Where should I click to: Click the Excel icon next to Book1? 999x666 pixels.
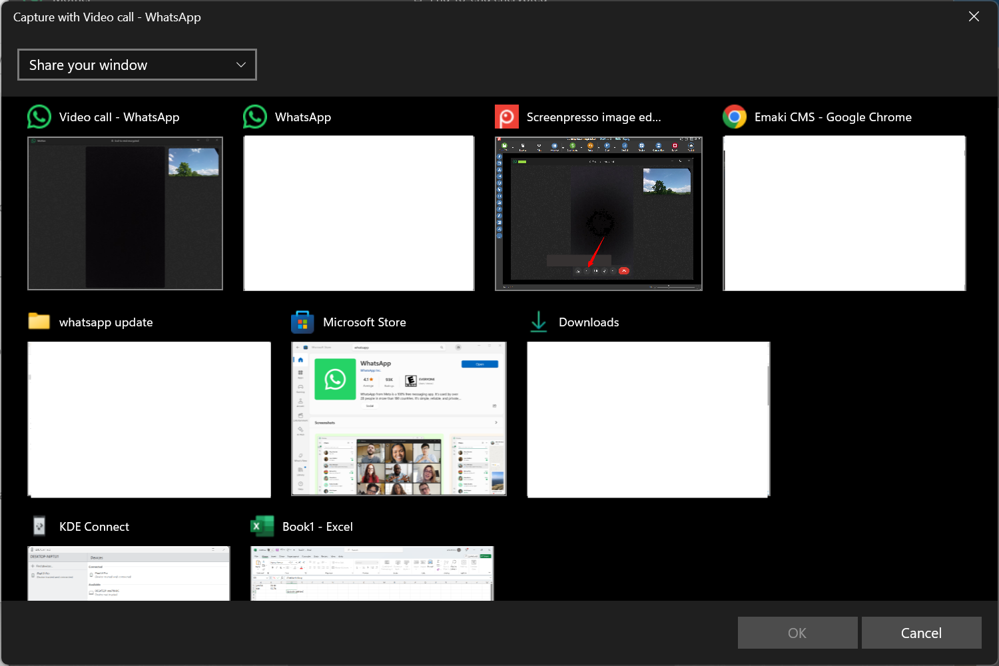tap(262, 526)
